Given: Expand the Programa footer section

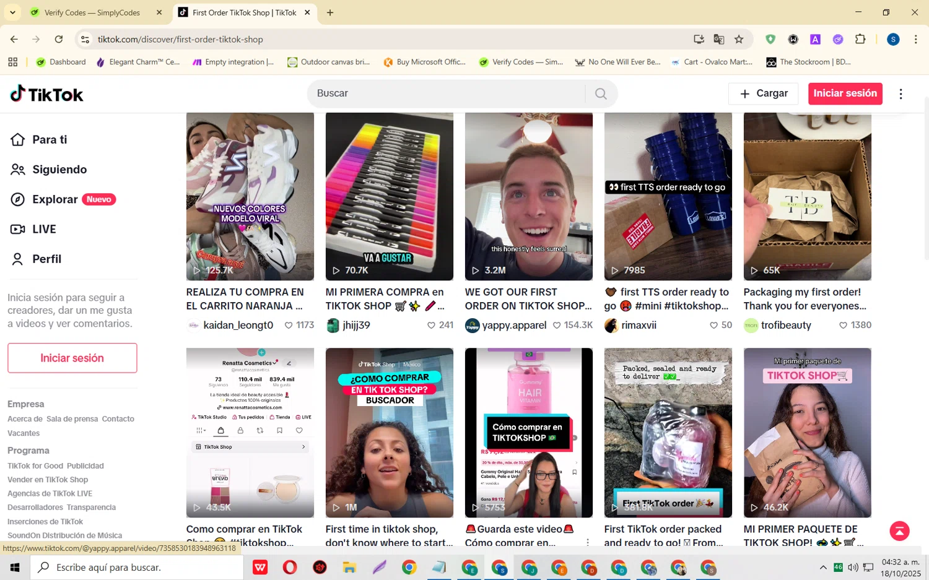Looking at the screenshot, I should (28, 451).
